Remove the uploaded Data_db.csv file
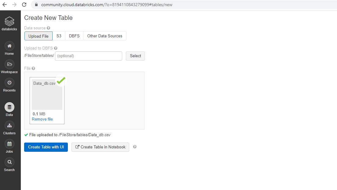The width and height of the screenshot is (337, 190). [42, 119]
